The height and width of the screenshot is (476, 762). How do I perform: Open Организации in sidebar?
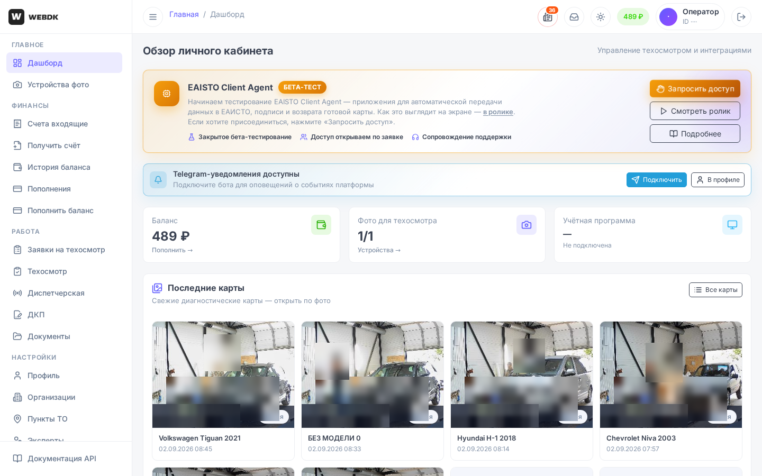64,397
